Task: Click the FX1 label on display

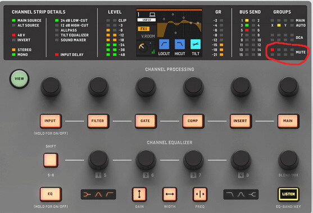Action: pyautogui.click(x=144, y=29)
